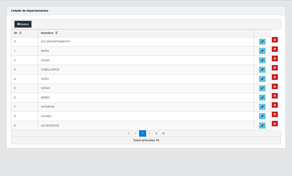
Task: Edit the NIÑO department entry
Action: coord(262,79)
